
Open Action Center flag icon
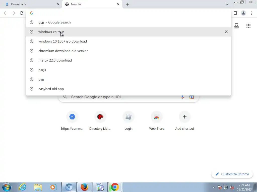click(x=220, y=187)
